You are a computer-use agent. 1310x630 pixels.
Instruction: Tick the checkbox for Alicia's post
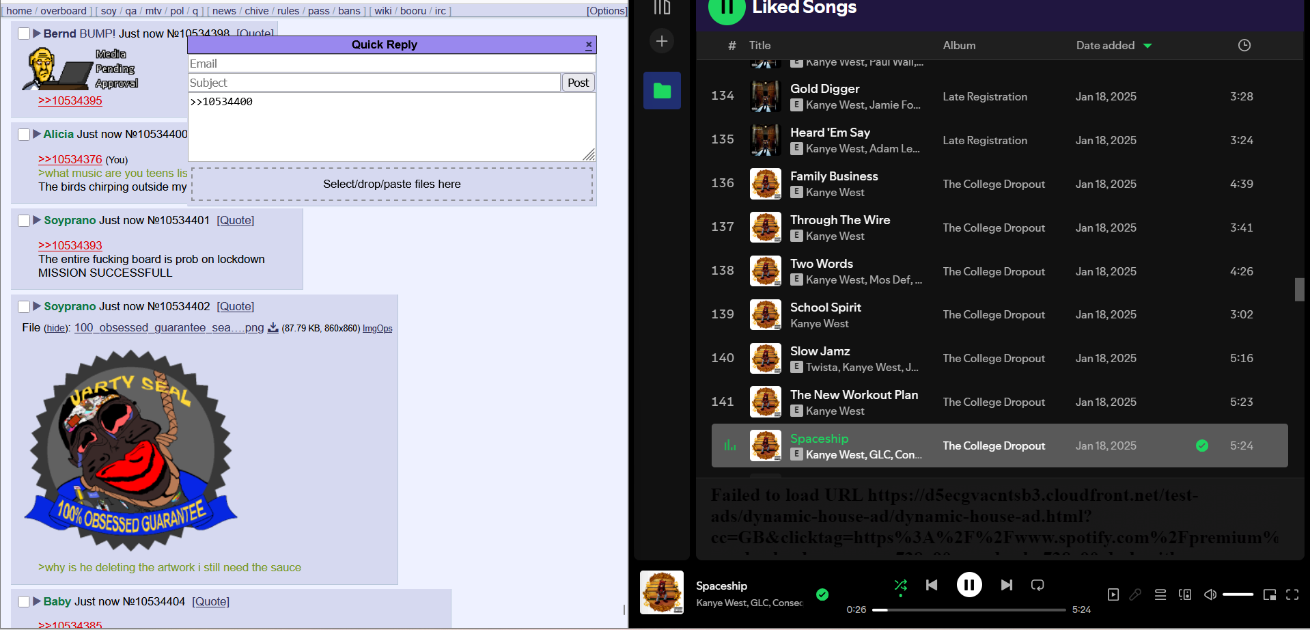(24, 135)
